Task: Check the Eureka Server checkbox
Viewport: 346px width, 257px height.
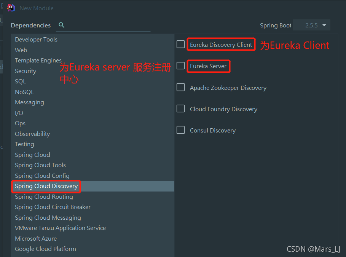Action: (180, 65)
